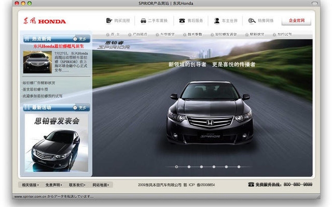The width and height of the screenshot is (332, 207).
Task: Click the 东风 Honda logo
Action: pyautogui.click(x=45, y=21)
